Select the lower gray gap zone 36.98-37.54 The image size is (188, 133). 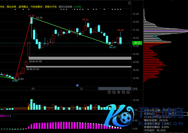click(80, 67)
